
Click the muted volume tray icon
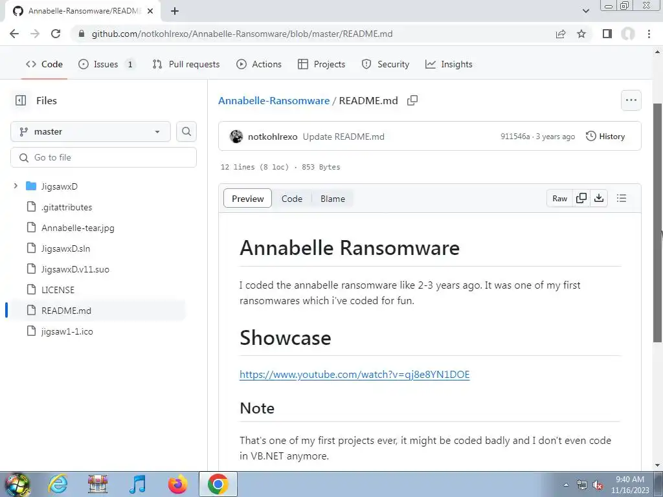[x=598, y=485]
